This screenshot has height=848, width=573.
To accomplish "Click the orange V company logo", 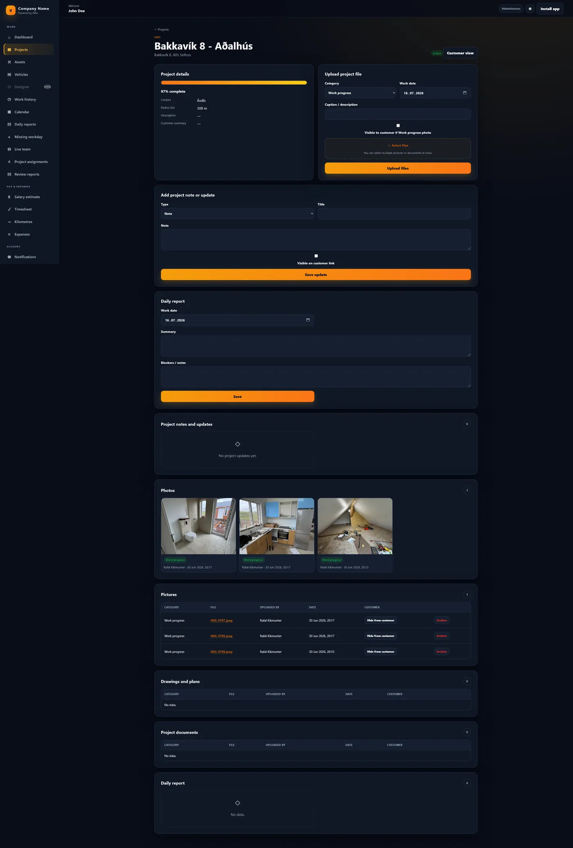I will (11, 10).
